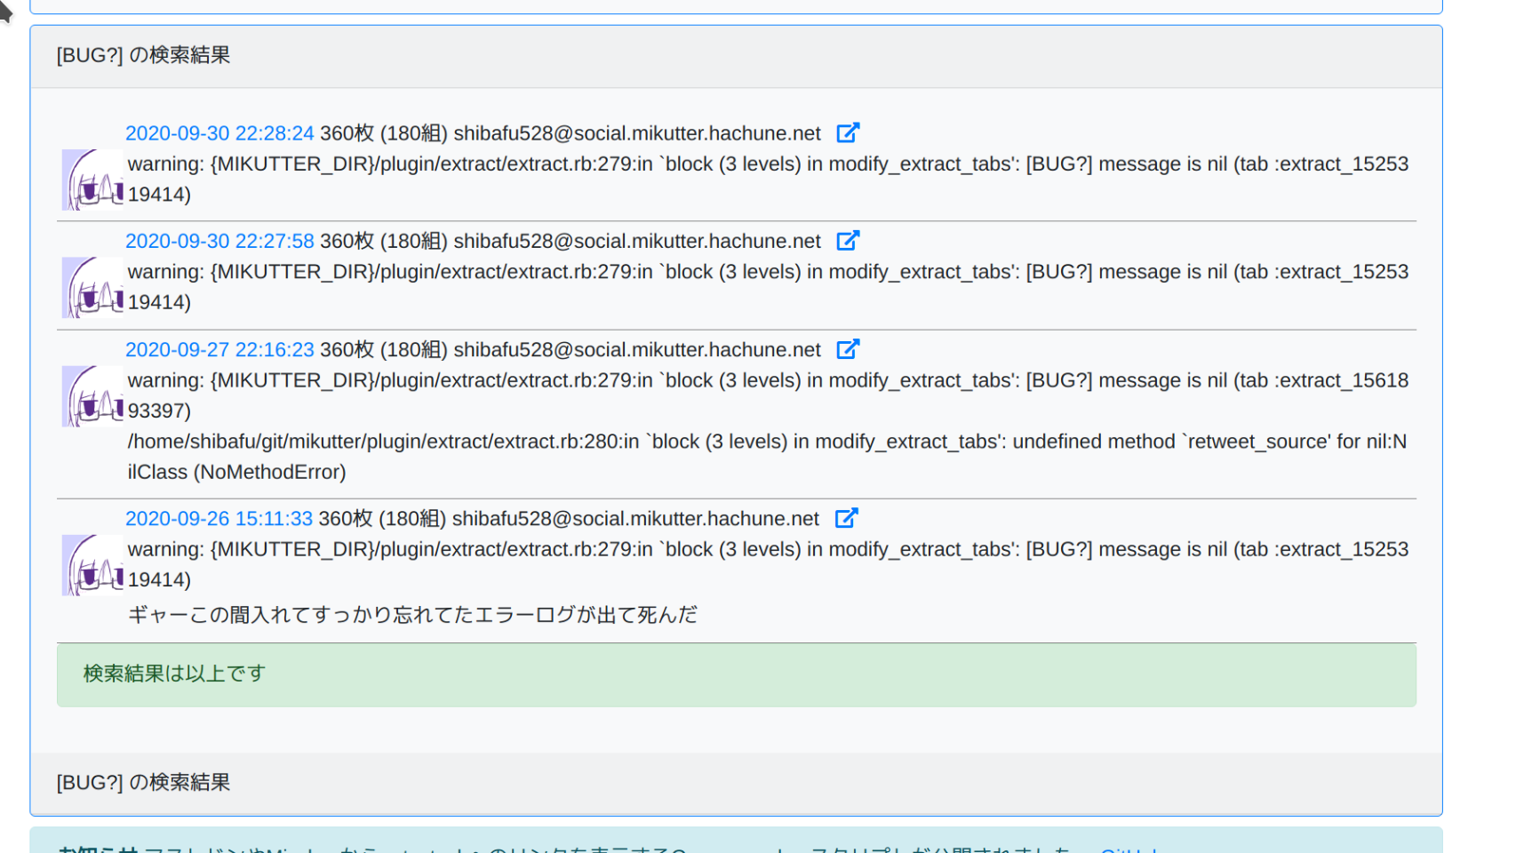Click the bottom [BUG?] の検索結果 footer
Image resolution: width=1516 pixels, height=853 pixels.
(x=144, y=782)
